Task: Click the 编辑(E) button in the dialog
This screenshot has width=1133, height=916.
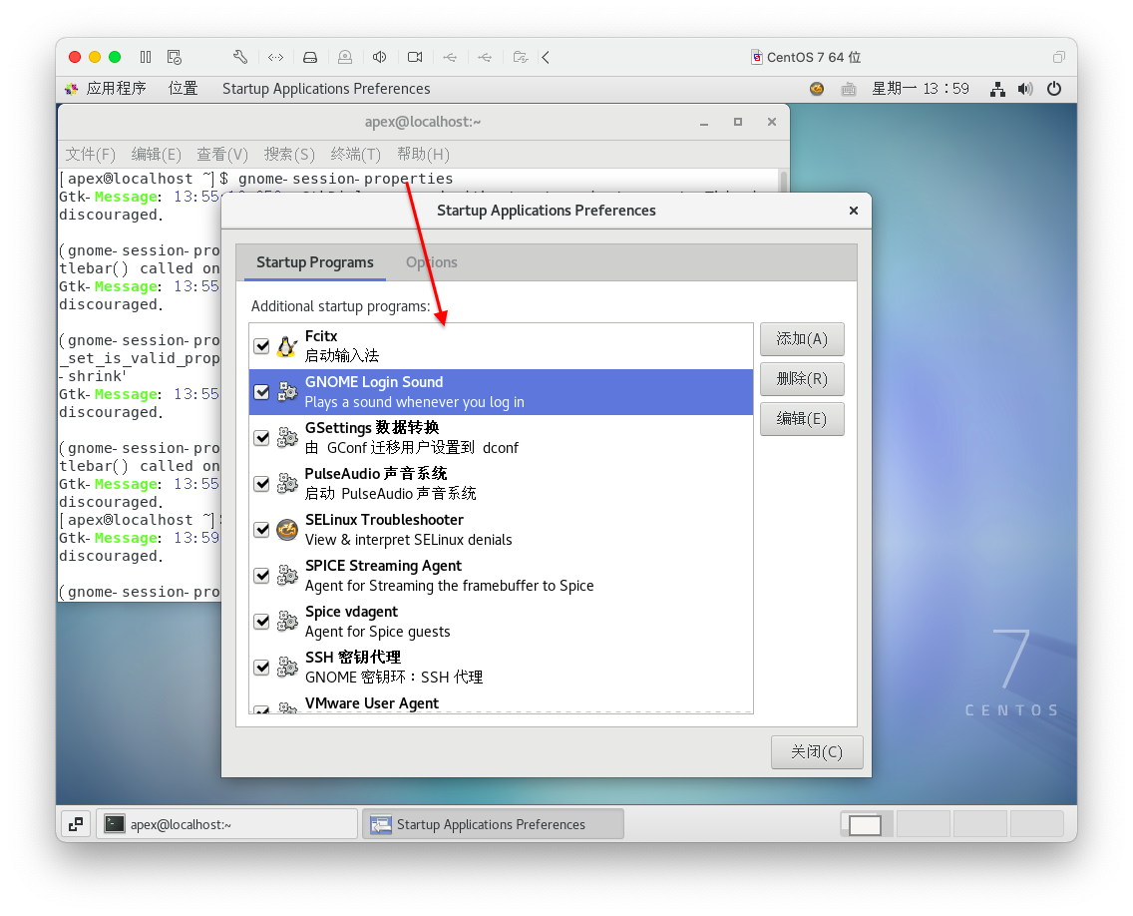Action: point(802,419)
